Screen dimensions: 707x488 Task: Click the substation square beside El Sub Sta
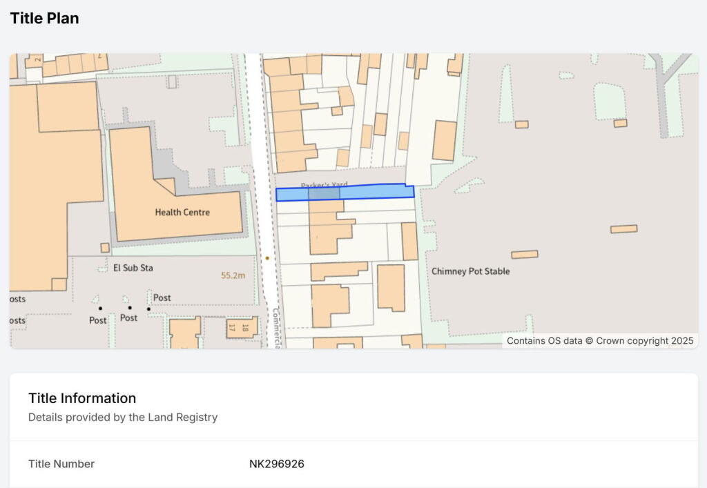click(105, 248)
